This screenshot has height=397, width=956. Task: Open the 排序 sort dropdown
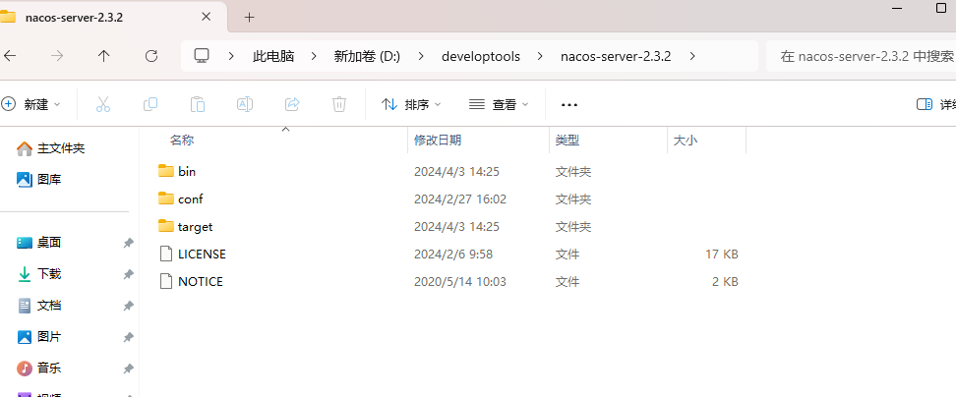point(411,104)
